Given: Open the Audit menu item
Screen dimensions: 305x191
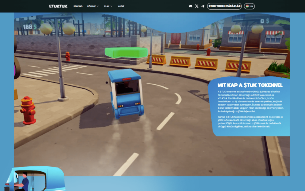Looking at the screenshot, I should point(121,6).
